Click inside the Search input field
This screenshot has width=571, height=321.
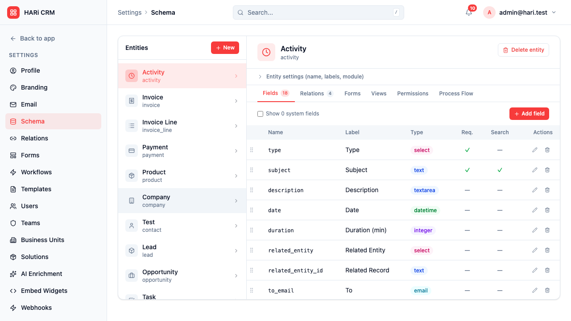[x=318, y=12]
